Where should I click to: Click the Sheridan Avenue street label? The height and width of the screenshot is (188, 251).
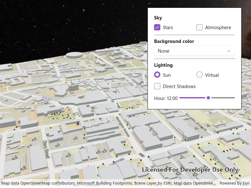click(x=196, y=122)
